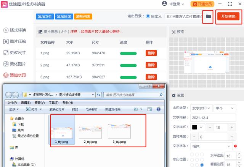Open the 单个 watermark count dropdown
Viewport: 244px width, 167px height.
(x=225, y=108)
